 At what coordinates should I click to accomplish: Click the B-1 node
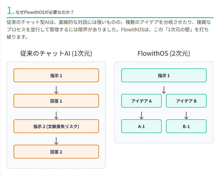point(186,126)
